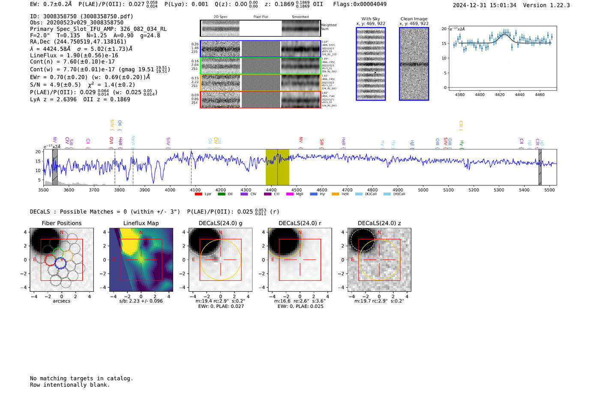The width and height of the screenshot is (600, 408).
Task: Open the DECaLS r-band cutout image
Action: [300, 260]
